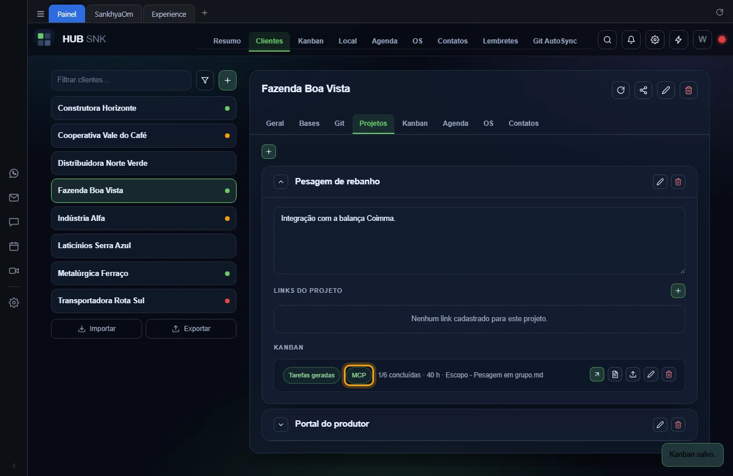Image resolution: width=733 pixels, height=476 pixels.
Task: Click the Importar button
Action: click(96, 329)
